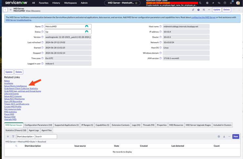Click the filter breadcrumb State != Resolved
Viewport: 243px width, 159px height.
click(38, 142)
